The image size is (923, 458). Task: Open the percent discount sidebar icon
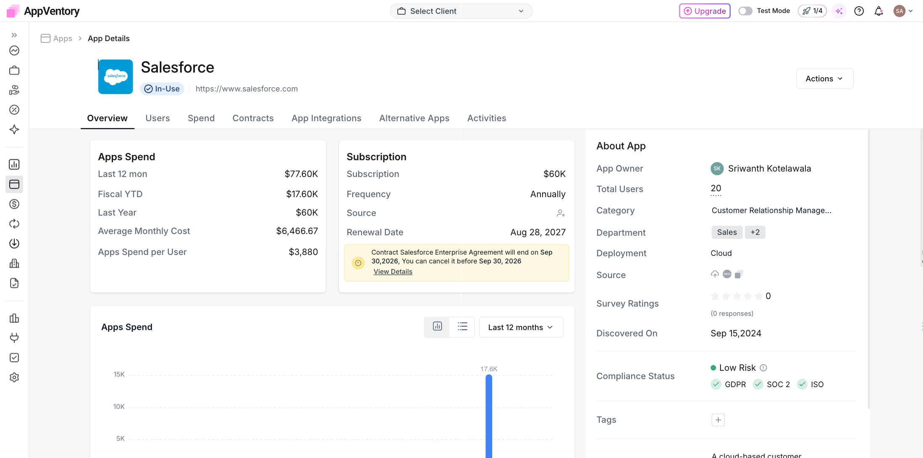click(14, 110)
